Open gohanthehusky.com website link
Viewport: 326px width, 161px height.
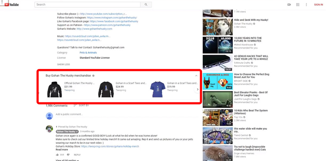pos(94,29)
